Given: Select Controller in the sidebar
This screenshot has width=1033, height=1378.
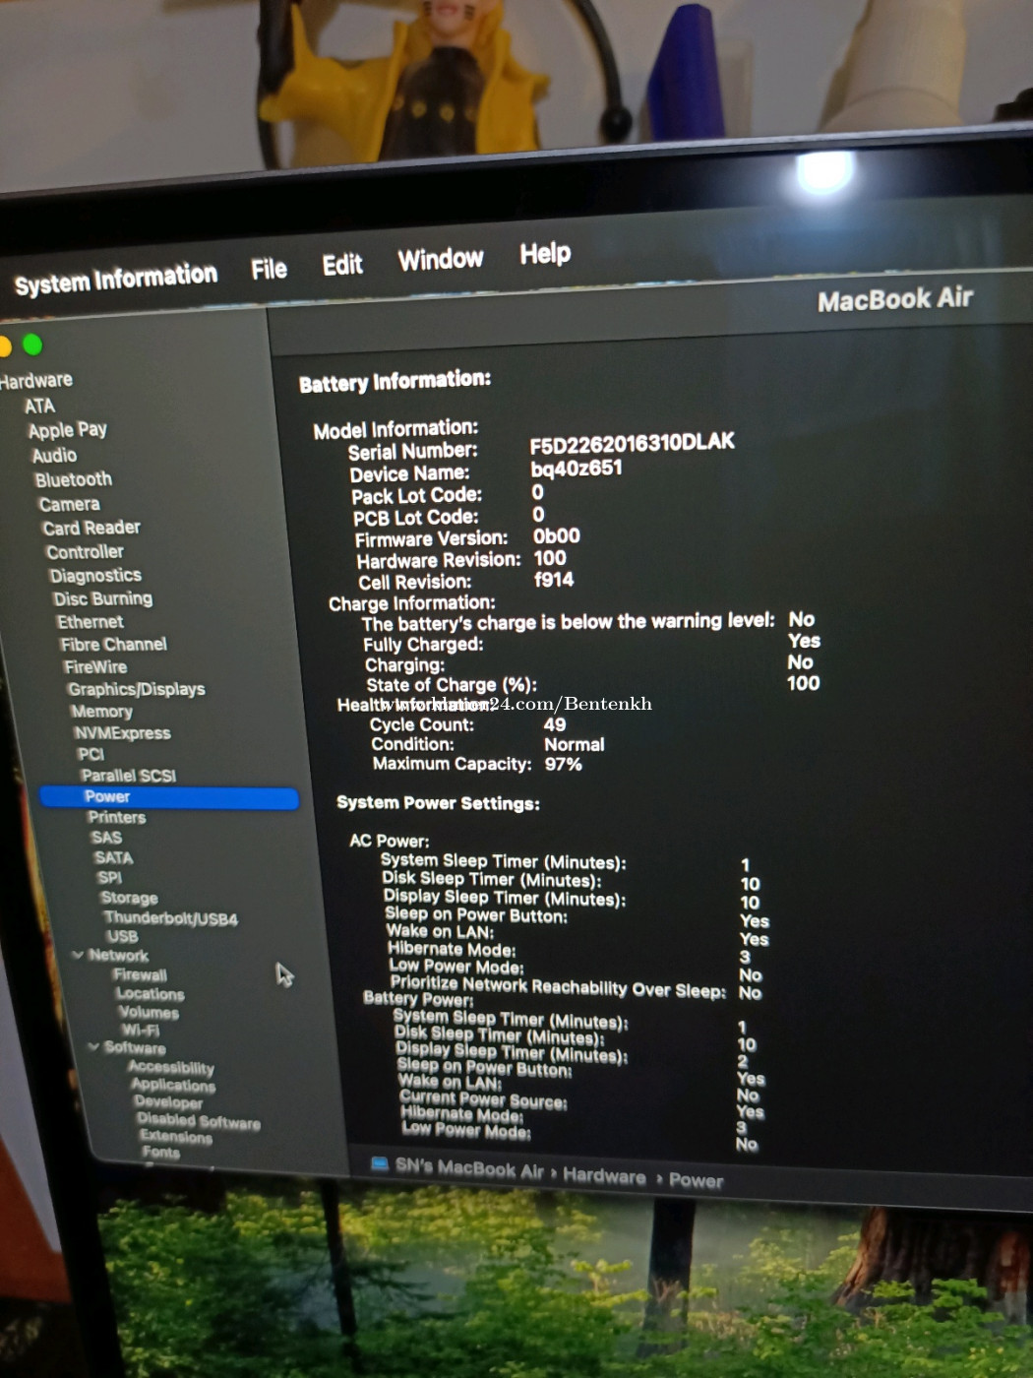Looking at the screenshot, I should pos(86,552).
